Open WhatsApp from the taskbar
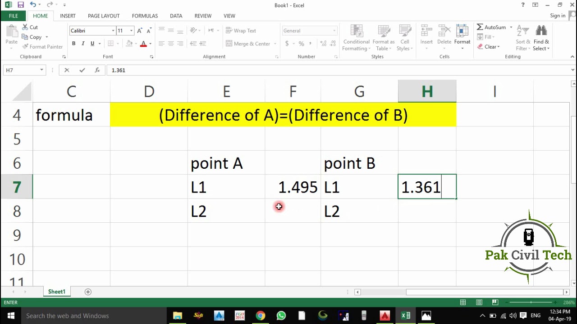The image size is (577, 324). click(281, 315)
